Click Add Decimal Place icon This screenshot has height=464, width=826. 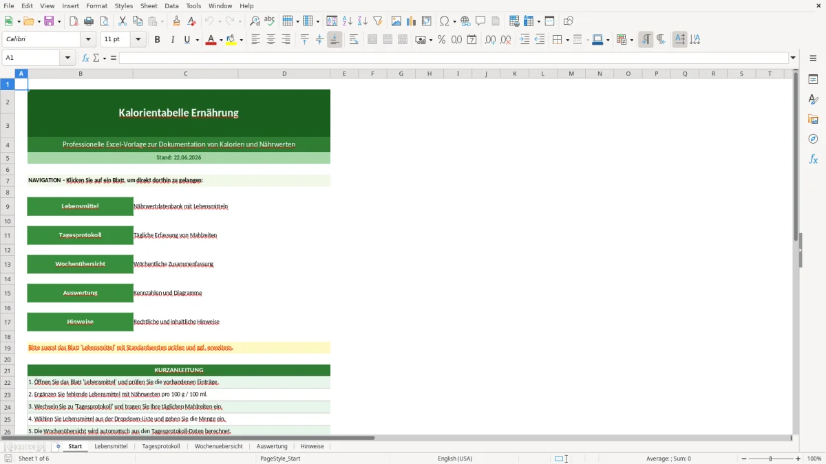click(x=490, y=40)
